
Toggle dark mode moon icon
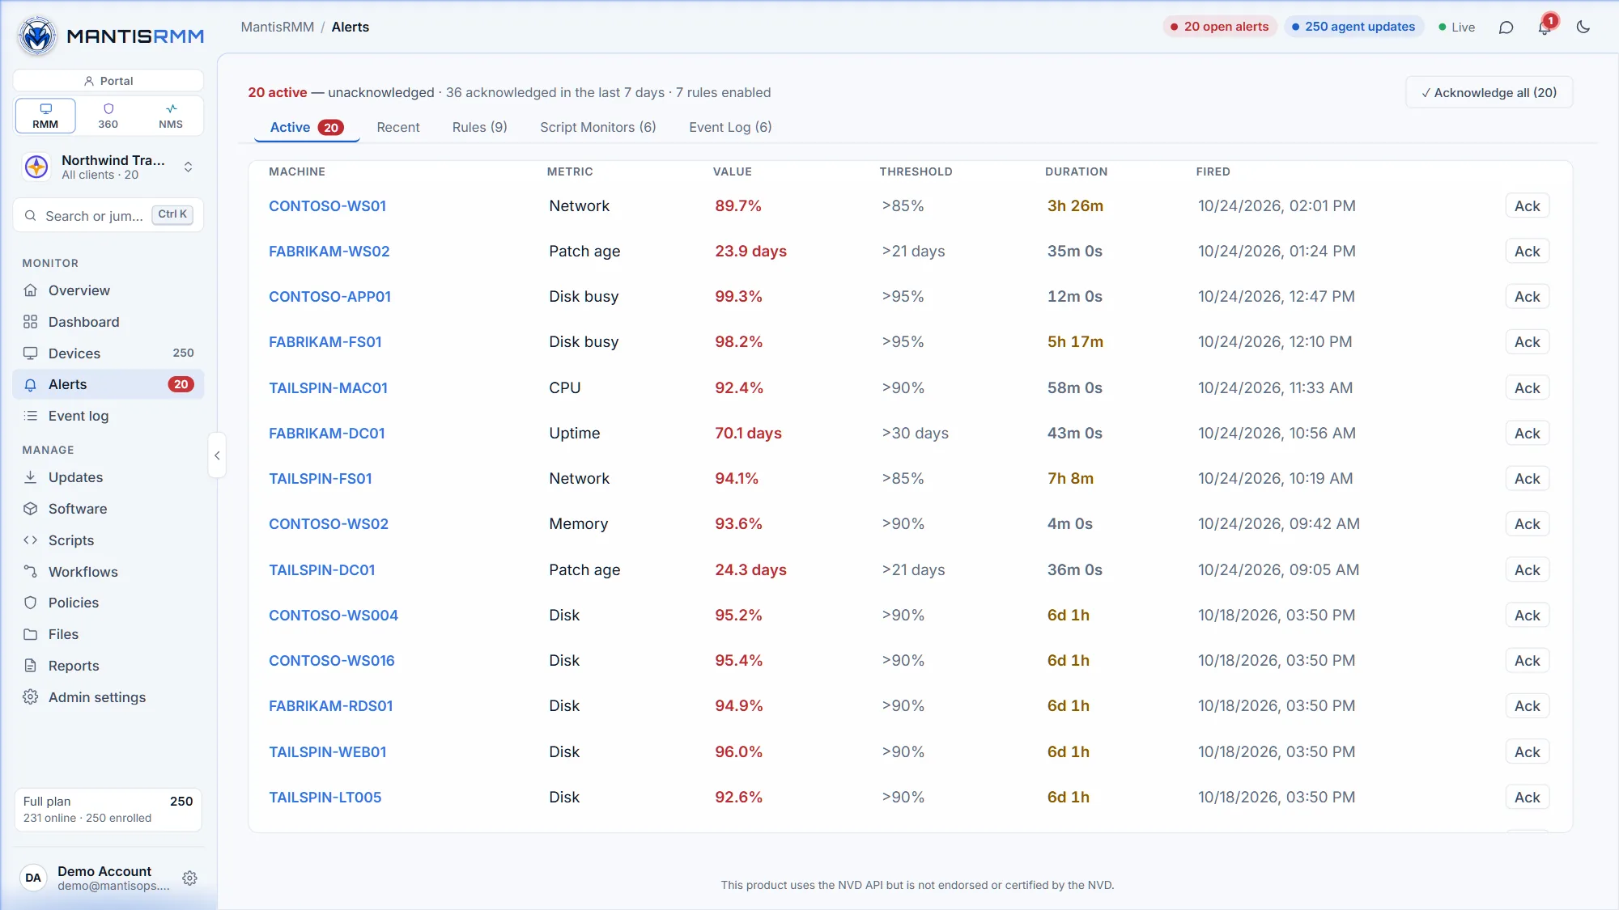click(1583, 28)
